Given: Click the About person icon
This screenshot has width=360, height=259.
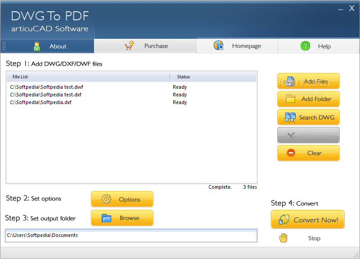Looking at the screenshot, I should tap(37, 46).
